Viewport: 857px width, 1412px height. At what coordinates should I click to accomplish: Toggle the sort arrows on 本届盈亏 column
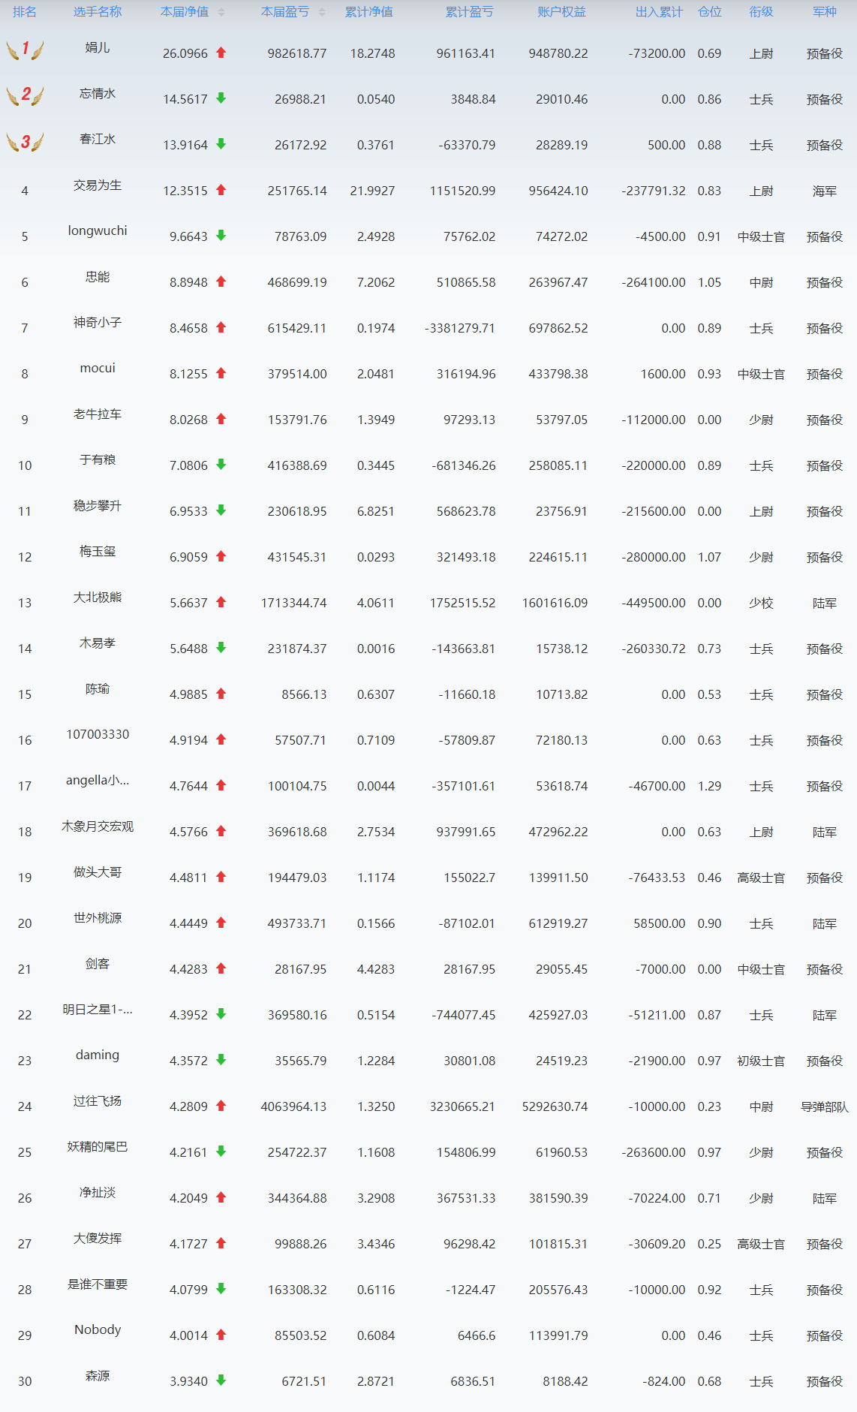point(322,12)
